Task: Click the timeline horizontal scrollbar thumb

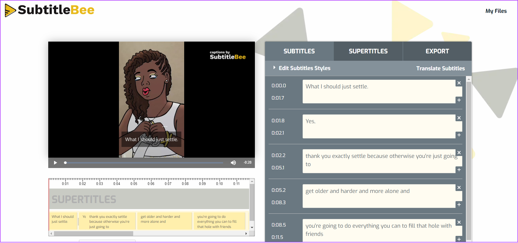Action: (x=93, y=234)
